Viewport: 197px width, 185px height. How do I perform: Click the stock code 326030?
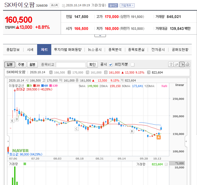pos(42,6)
